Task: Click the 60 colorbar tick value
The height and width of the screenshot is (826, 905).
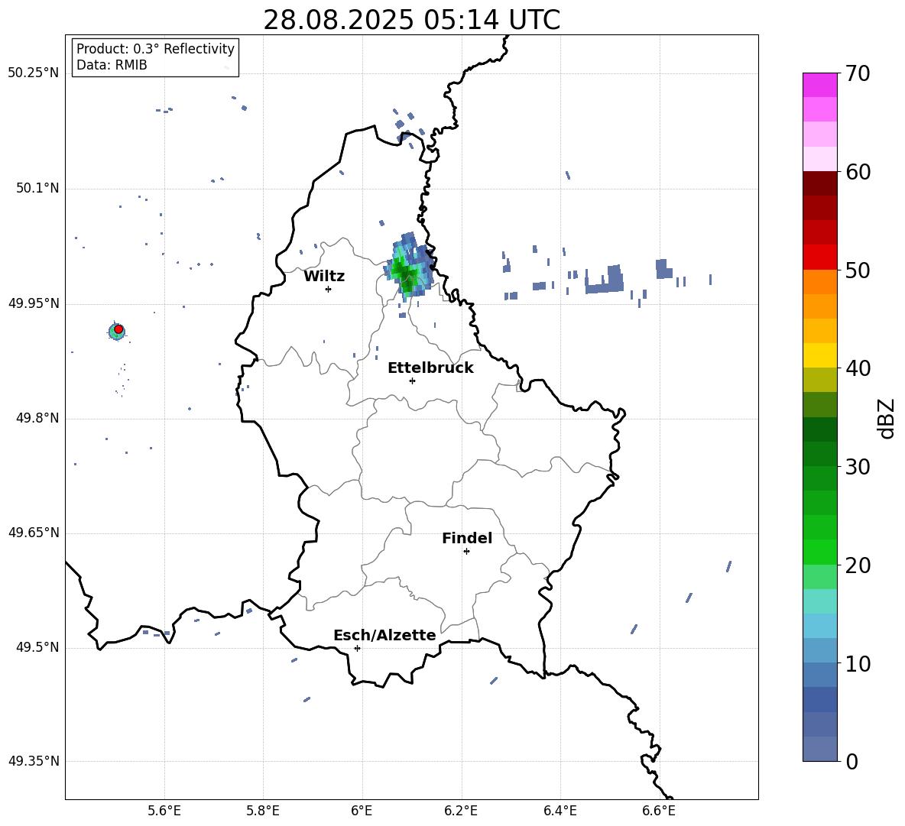Action: pos(858,172)
